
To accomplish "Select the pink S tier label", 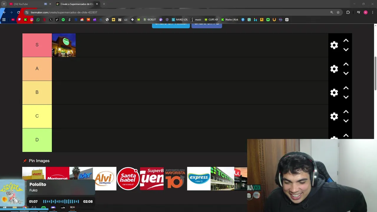I will 37,45.
